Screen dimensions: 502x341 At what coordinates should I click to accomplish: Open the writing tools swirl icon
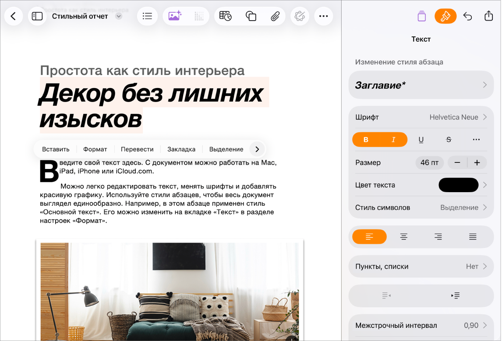click(x=300, y=16)
